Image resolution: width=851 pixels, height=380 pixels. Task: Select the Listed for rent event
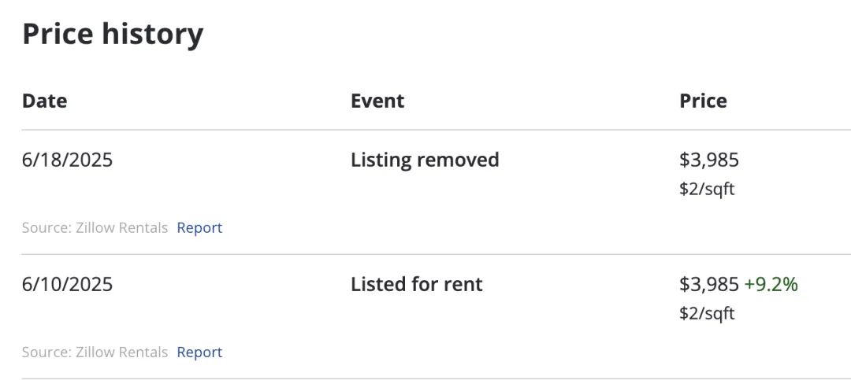click(416, 284)
